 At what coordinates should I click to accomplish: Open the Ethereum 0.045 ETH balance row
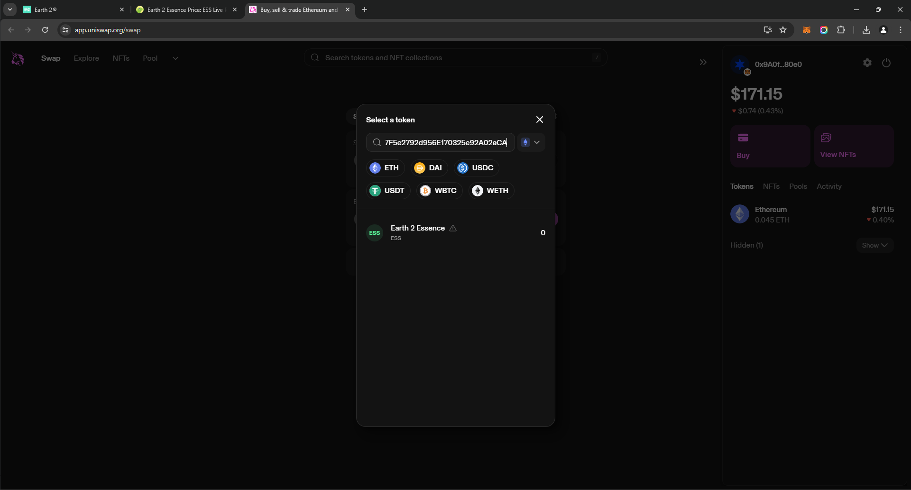(x=812, y=214)
